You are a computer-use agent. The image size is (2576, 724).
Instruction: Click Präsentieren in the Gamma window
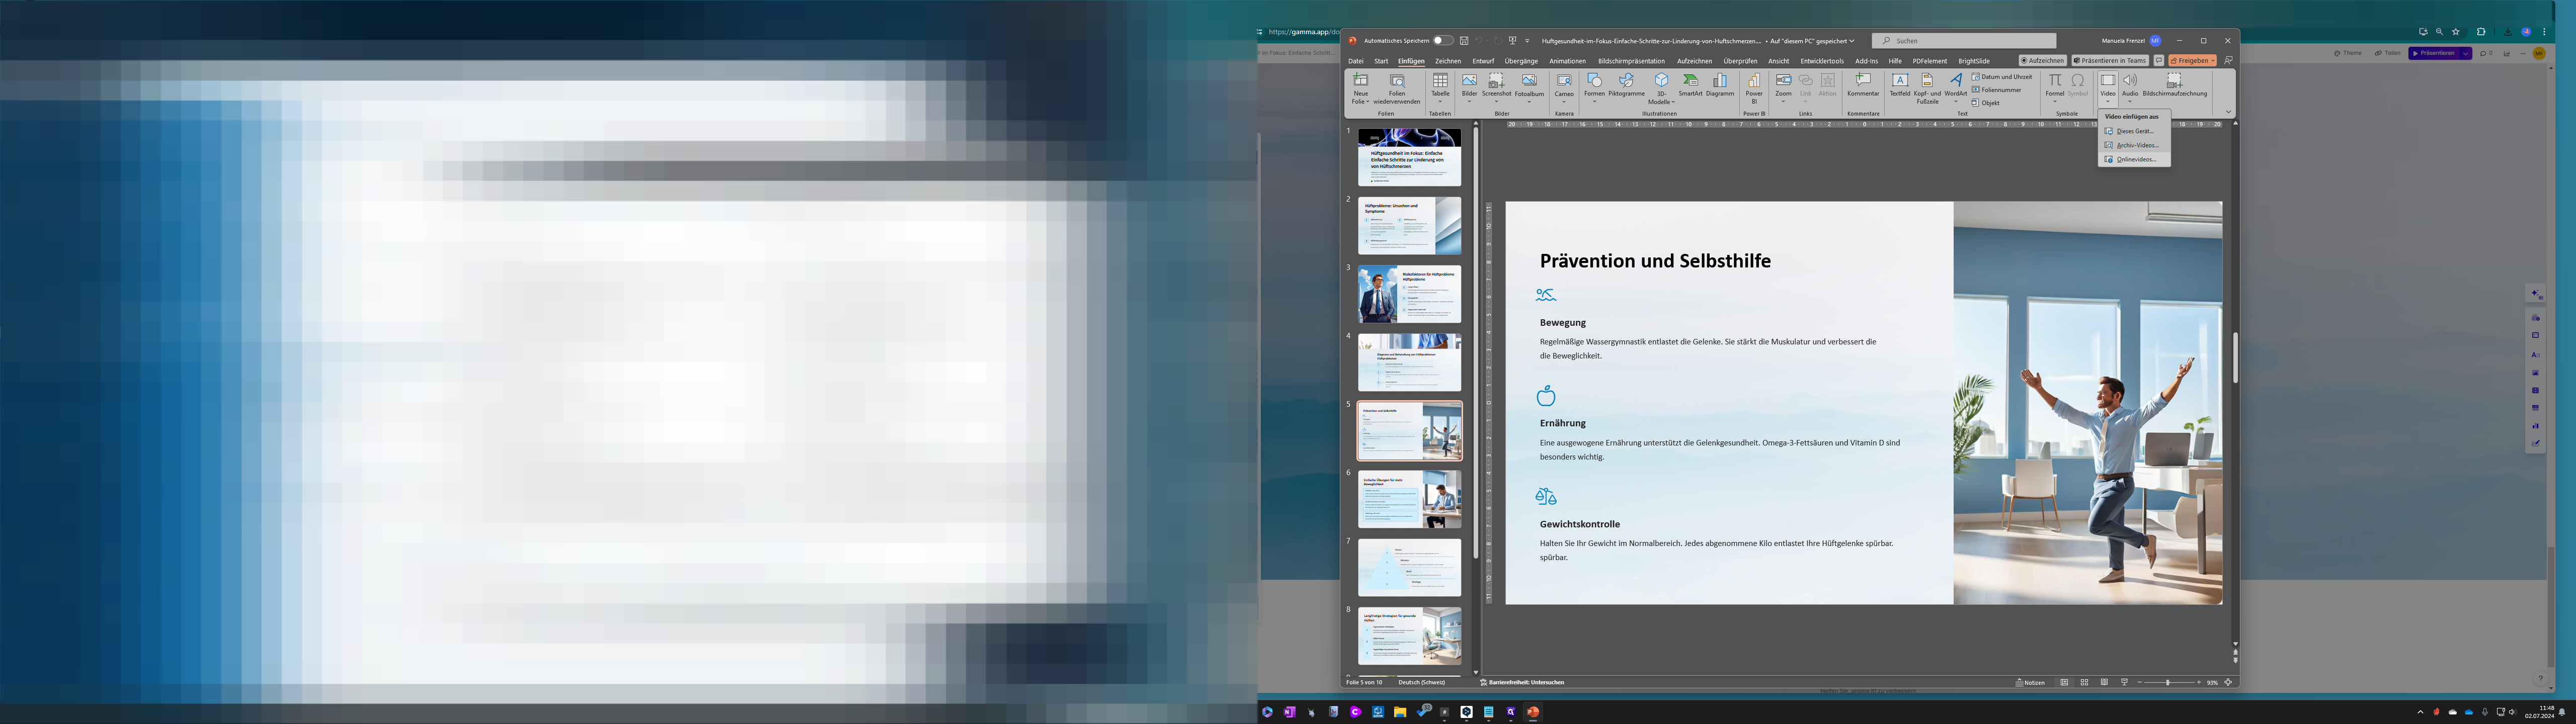tap(2434, 53)
